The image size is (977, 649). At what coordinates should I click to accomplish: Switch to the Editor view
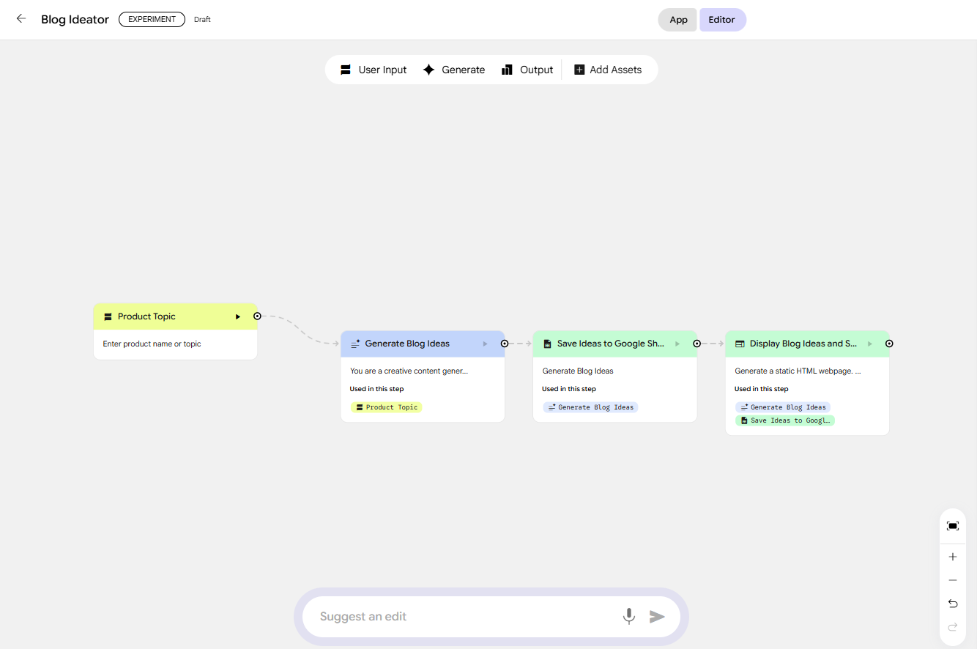(721, 20)
